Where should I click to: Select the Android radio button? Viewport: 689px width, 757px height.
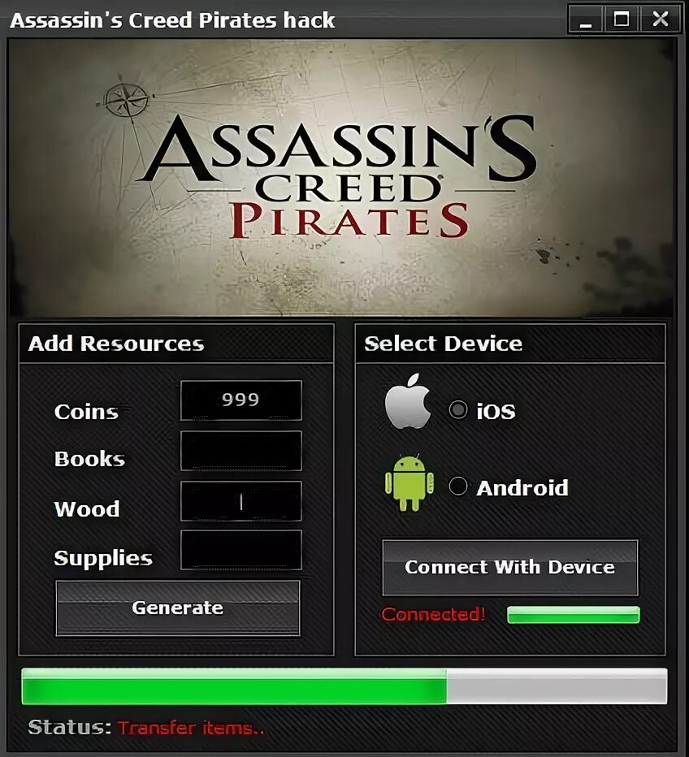tap(458, 487)
